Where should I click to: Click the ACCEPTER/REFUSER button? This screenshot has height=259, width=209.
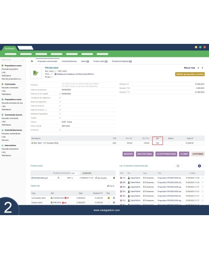[166, 154]
